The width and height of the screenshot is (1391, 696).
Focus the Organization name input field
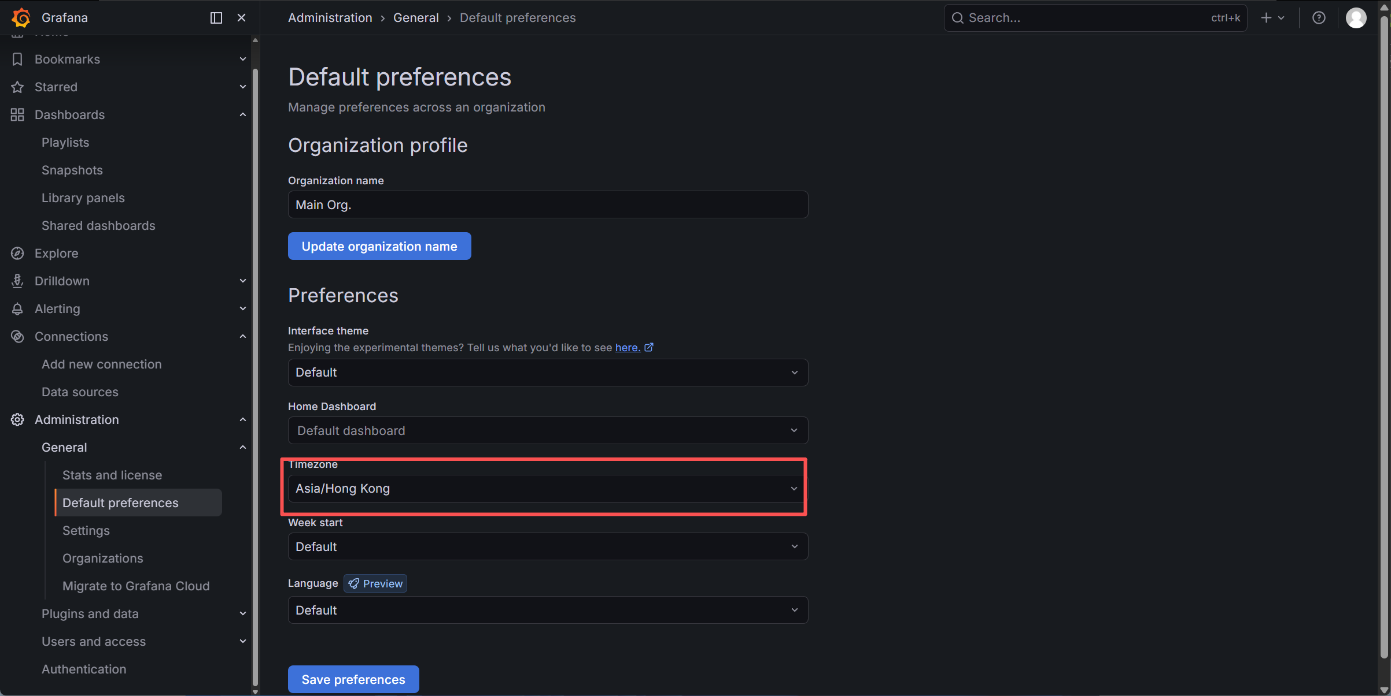tap(548, 204)
